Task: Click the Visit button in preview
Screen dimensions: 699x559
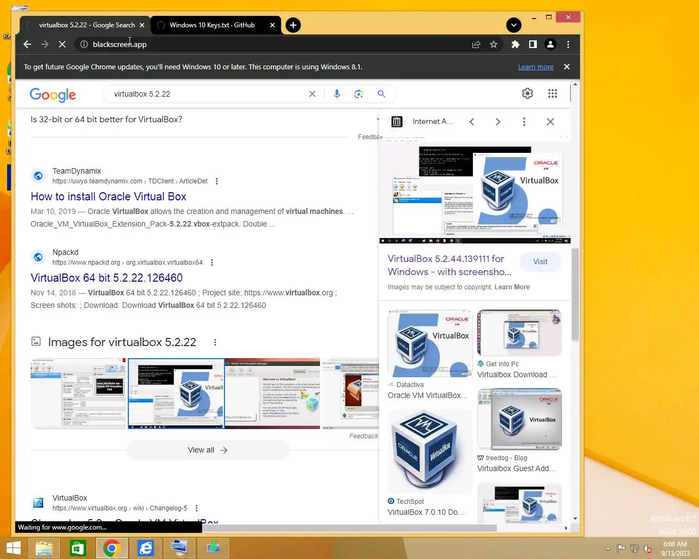Action: click(x=540, y=262)
